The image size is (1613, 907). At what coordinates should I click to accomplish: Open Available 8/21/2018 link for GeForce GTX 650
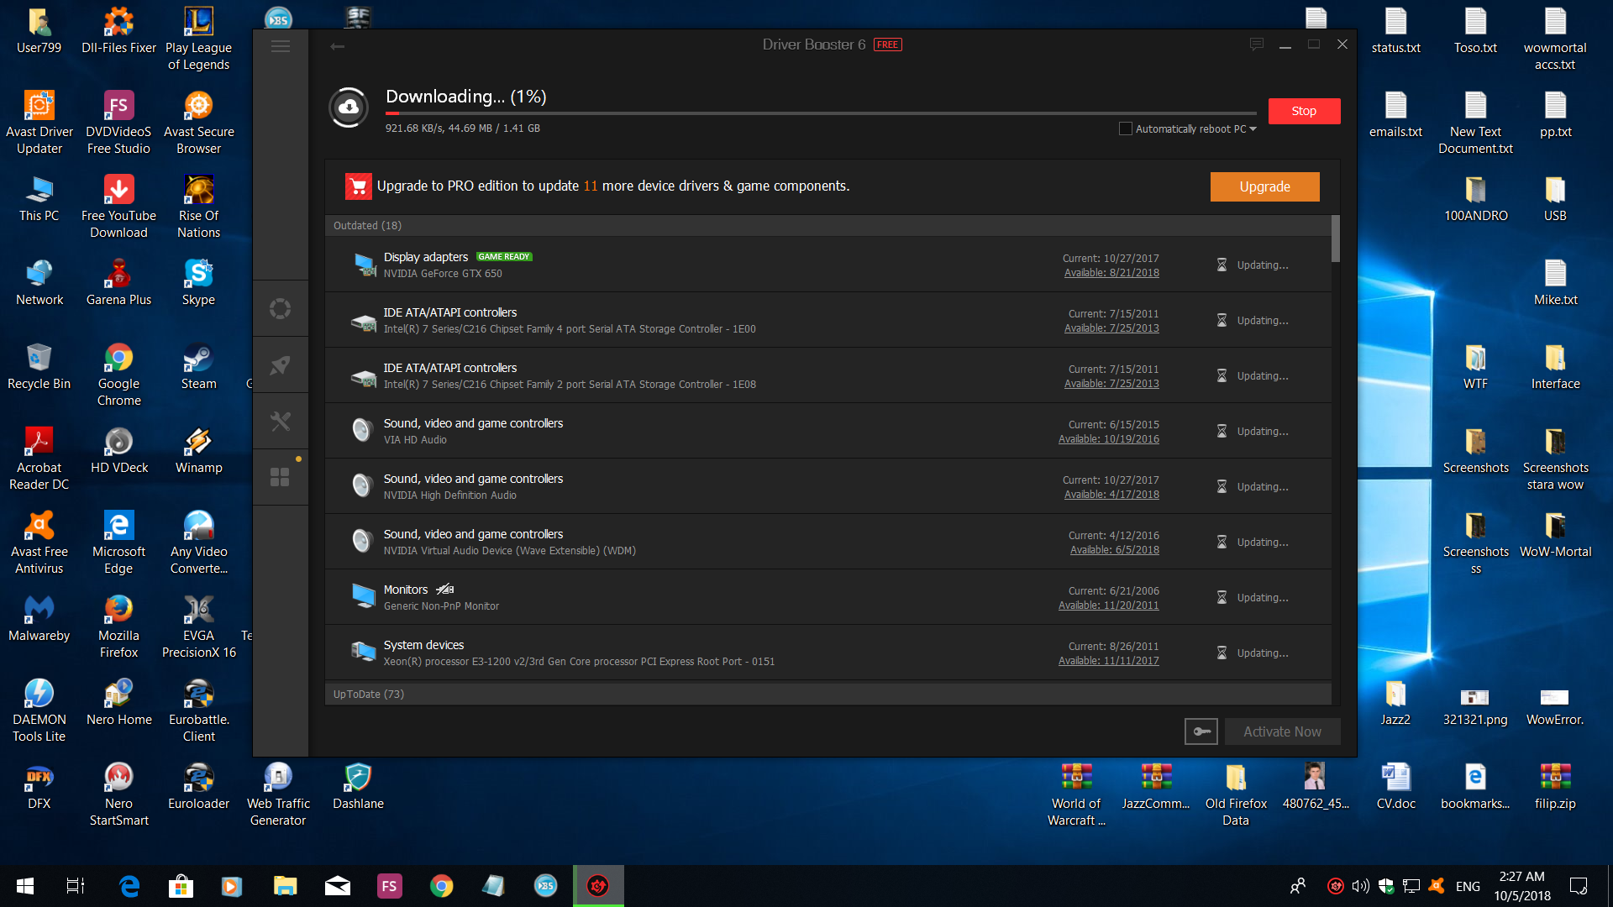tap(1111, 273)
